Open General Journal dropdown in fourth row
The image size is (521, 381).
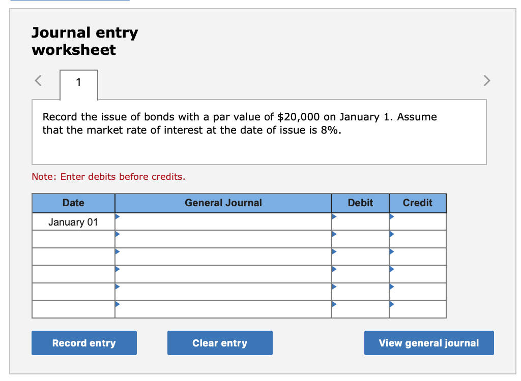223,274
